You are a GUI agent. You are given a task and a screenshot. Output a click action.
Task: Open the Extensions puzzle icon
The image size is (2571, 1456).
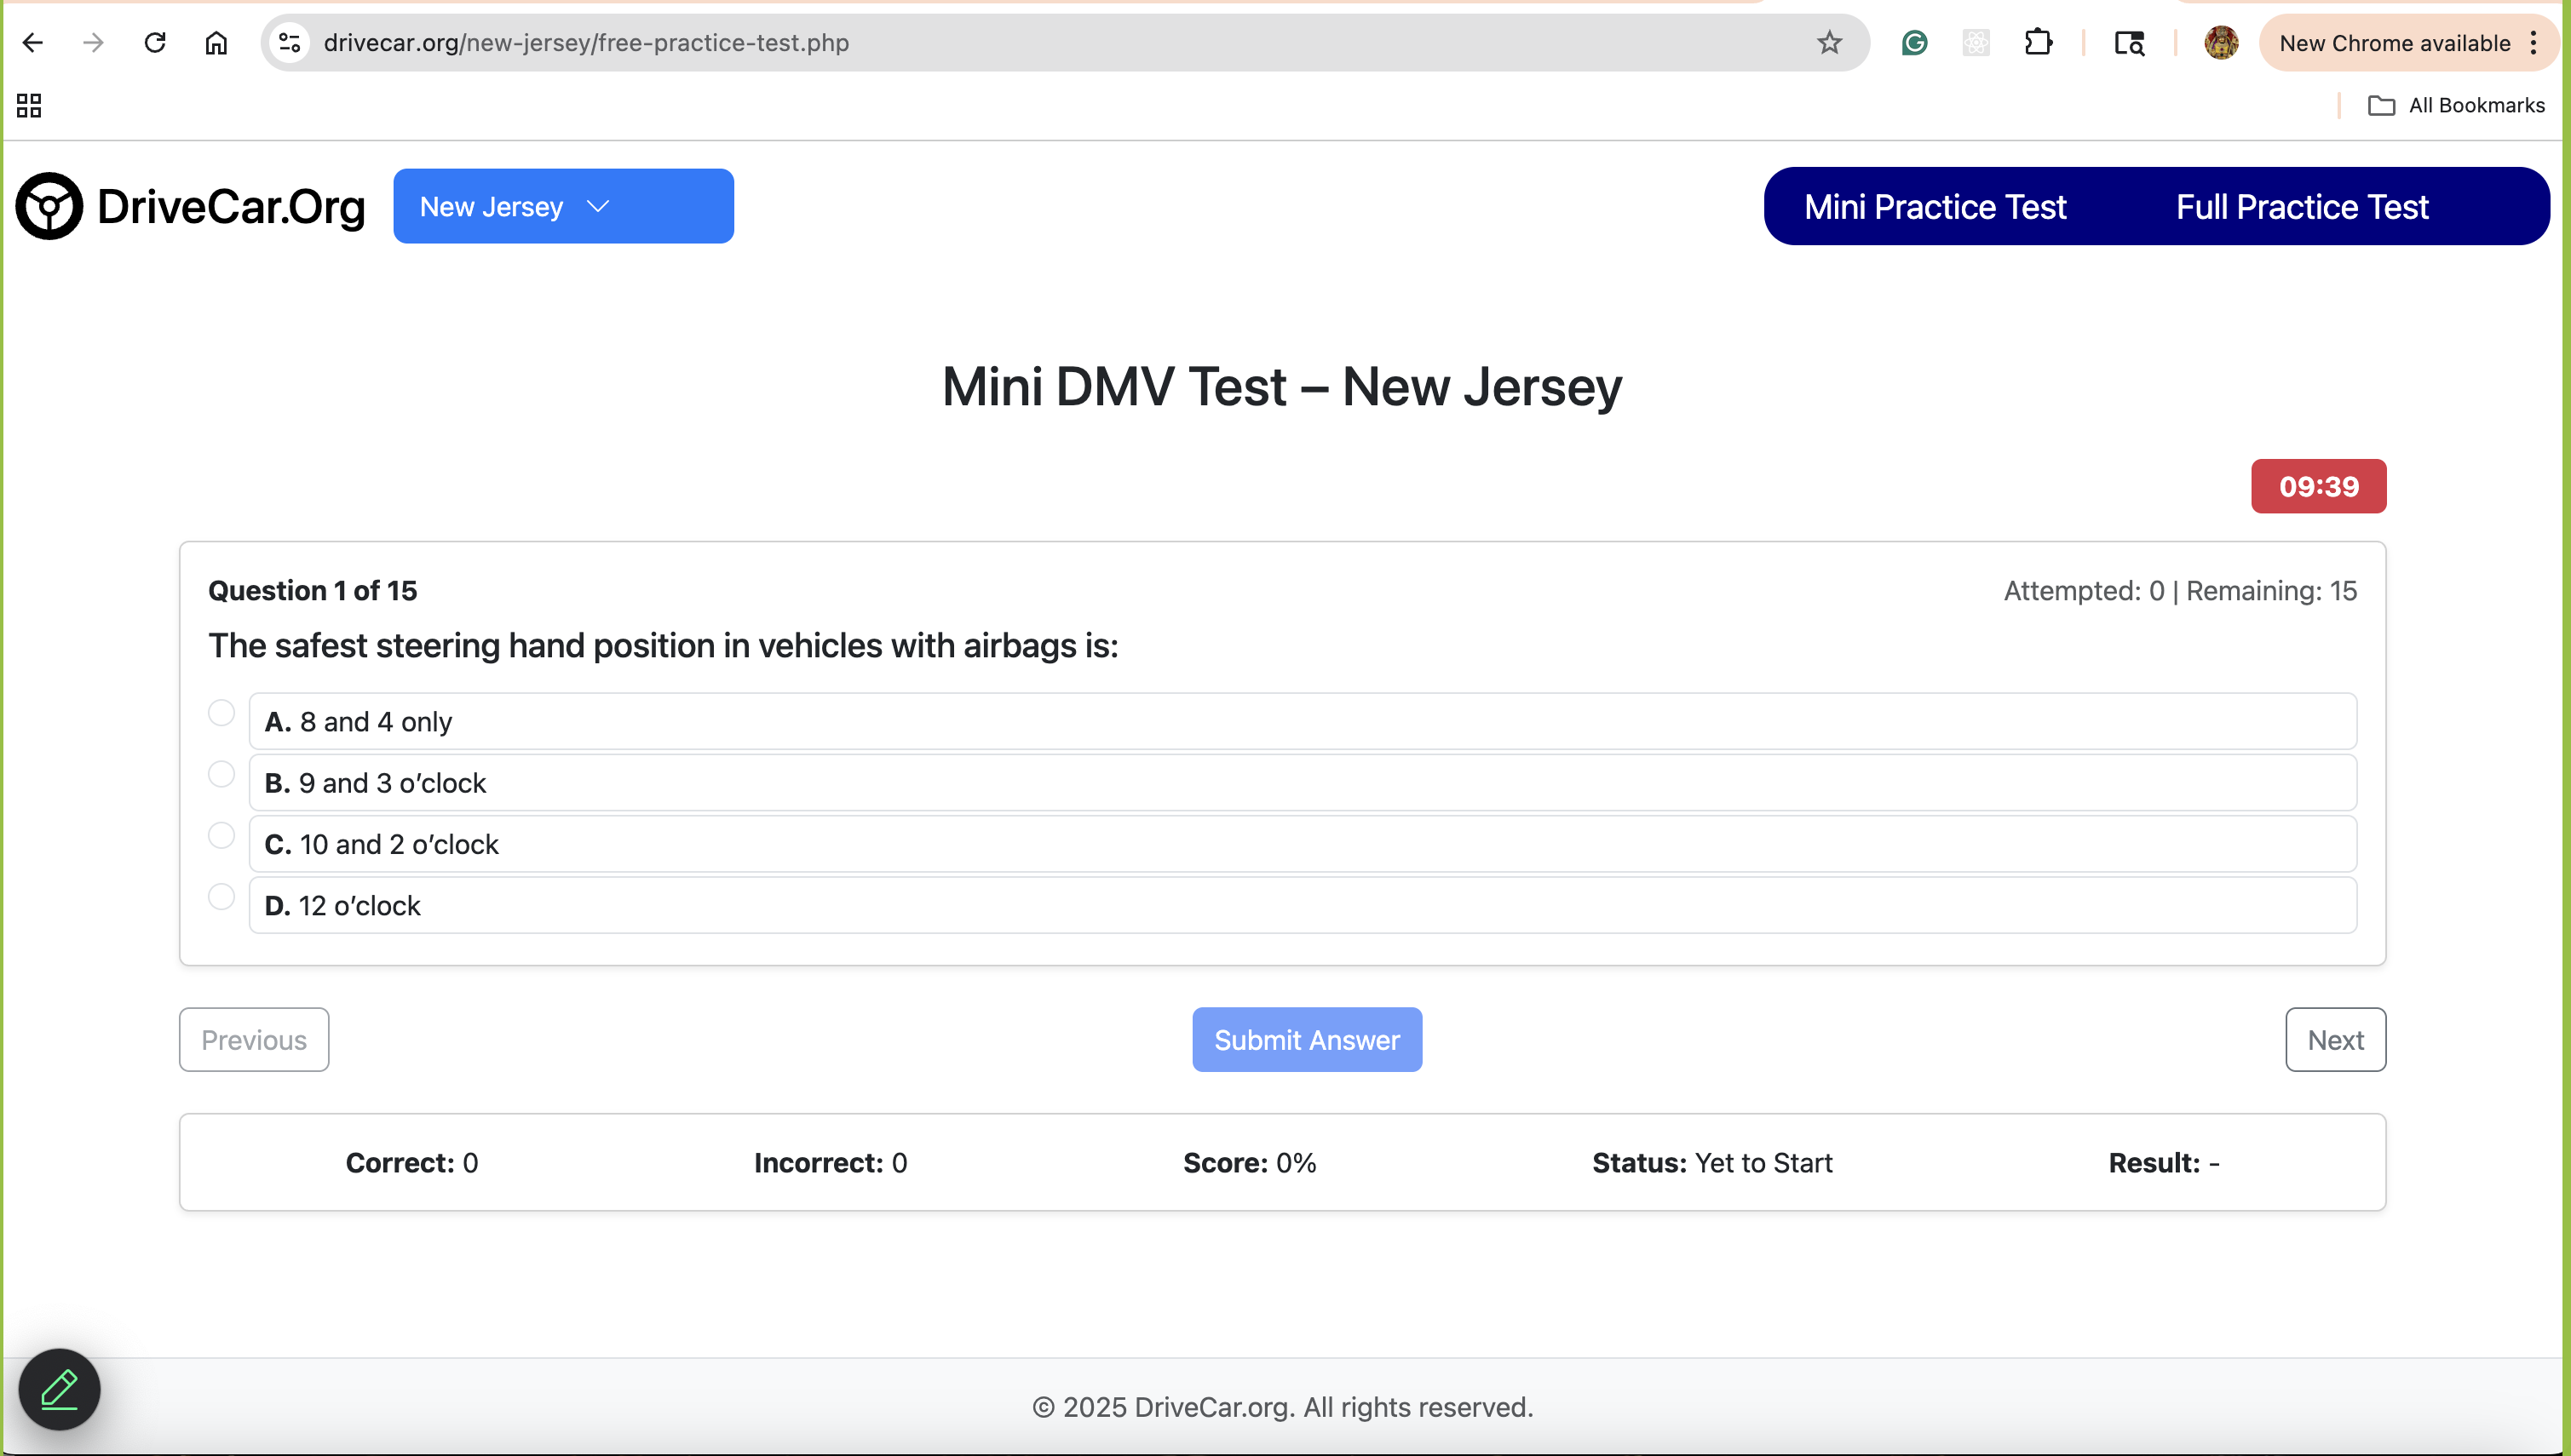pyautogui.click(x=2037, y=43)
